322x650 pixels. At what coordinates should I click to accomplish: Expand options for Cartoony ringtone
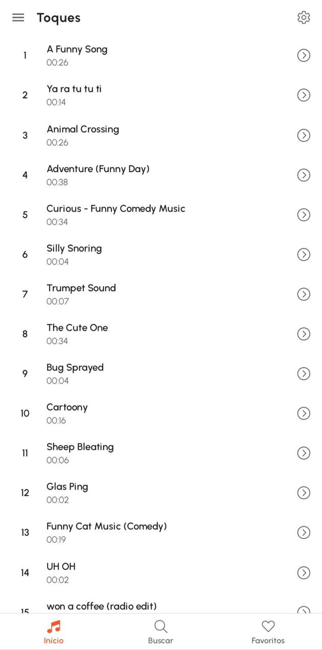[304, 413]
